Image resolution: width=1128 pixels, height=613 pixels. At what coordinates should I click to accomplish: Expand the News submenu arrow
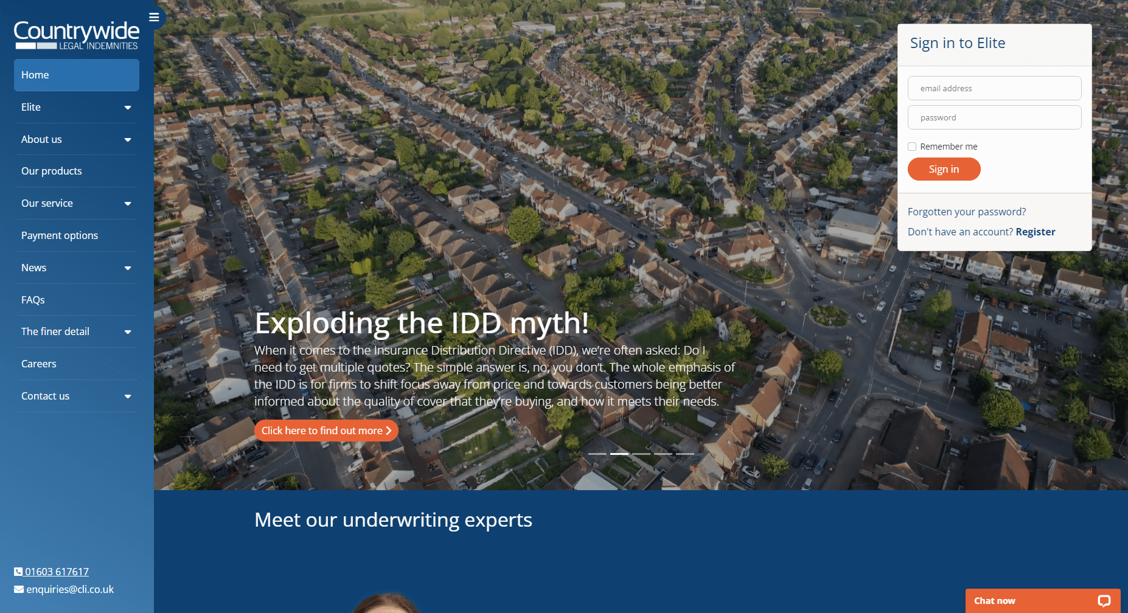pos(128,268)
